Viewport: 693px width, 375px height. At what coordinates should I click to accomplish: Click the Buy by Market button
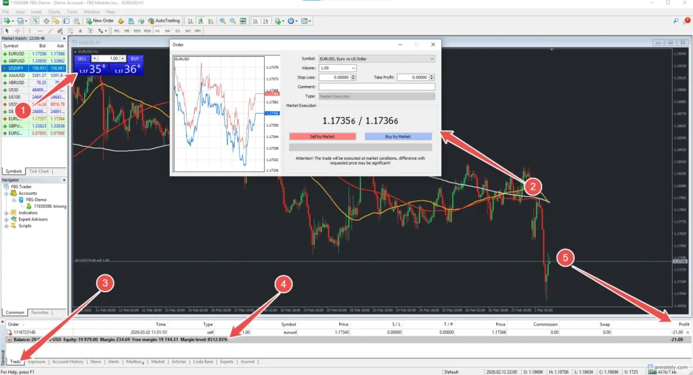(398, 136)
